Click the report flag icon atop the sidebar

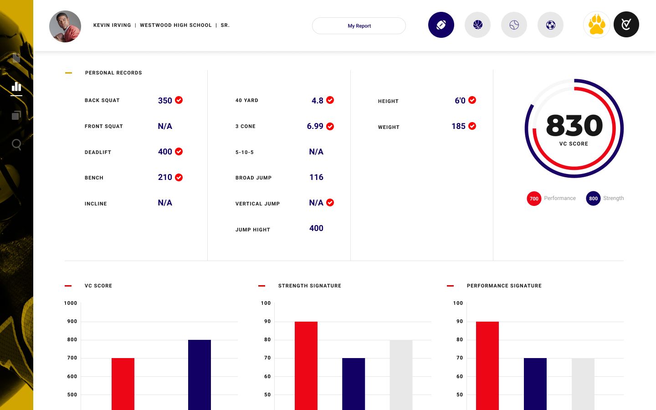point(16,58)
